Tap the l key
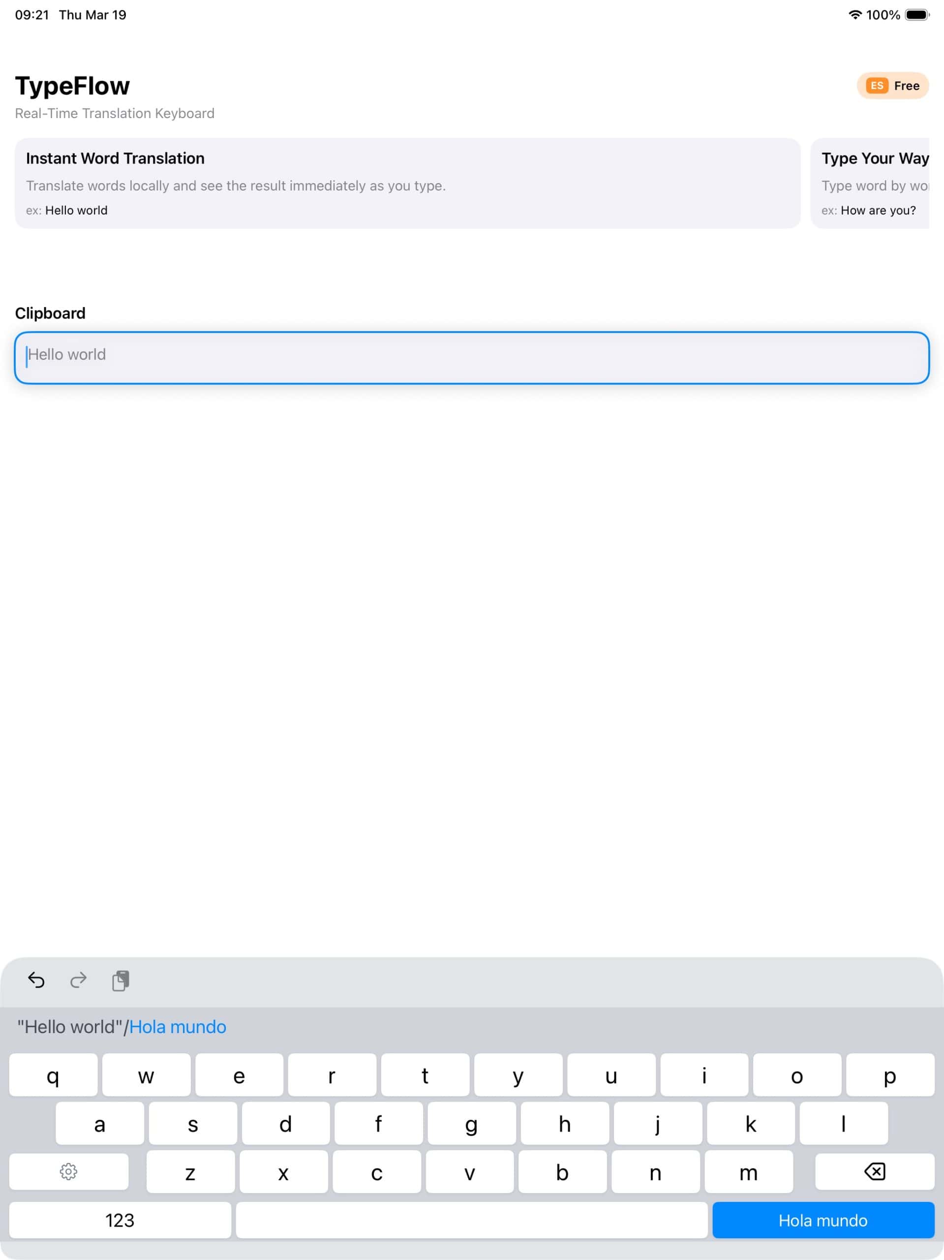944x1260 pixels. 844,1123
